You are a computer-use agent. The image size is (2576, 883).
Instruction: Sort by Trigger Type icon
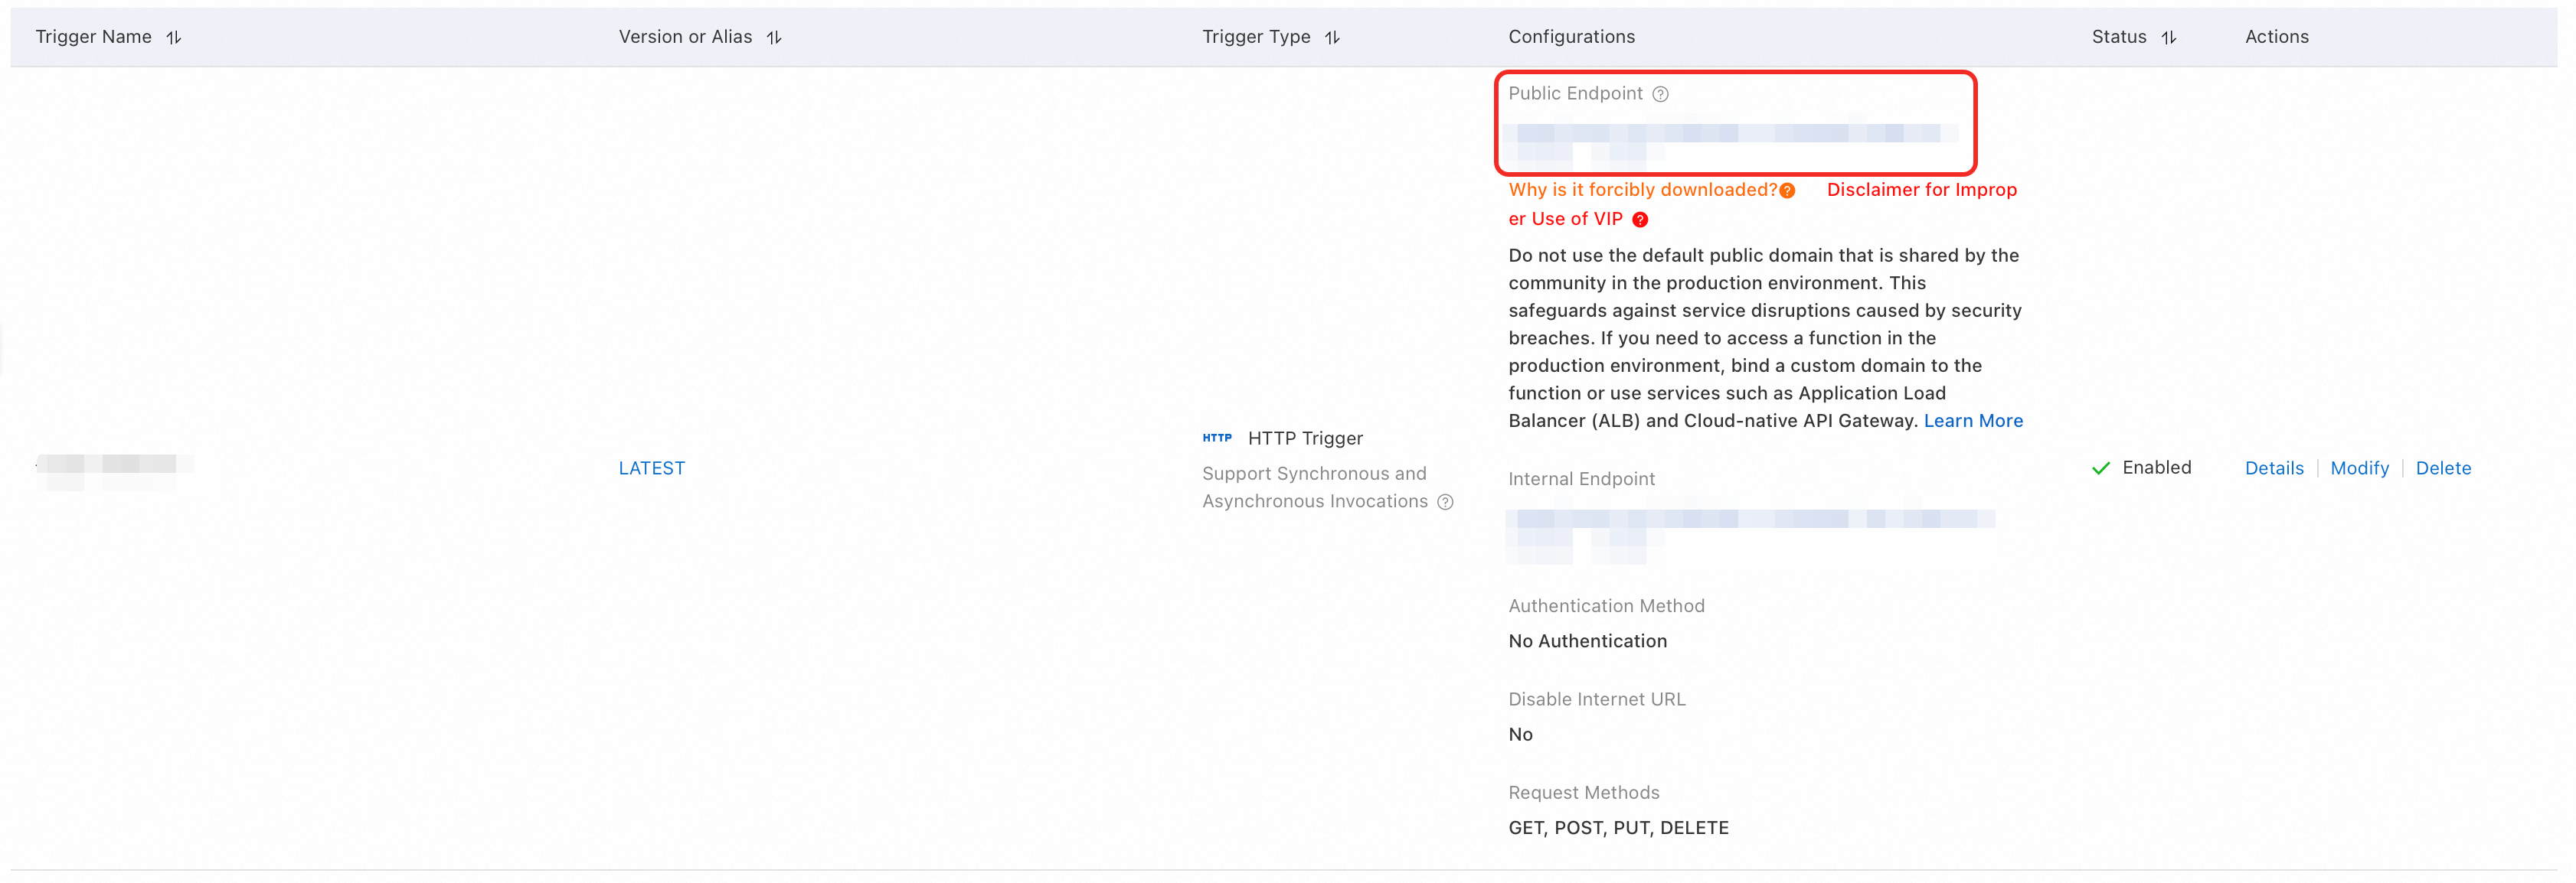[x=1332, y=37]
